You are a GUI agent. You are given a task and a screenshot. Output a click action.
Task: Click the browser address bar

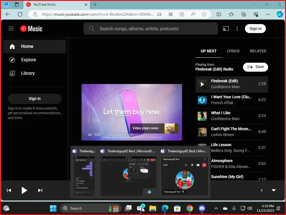point(97,14)
